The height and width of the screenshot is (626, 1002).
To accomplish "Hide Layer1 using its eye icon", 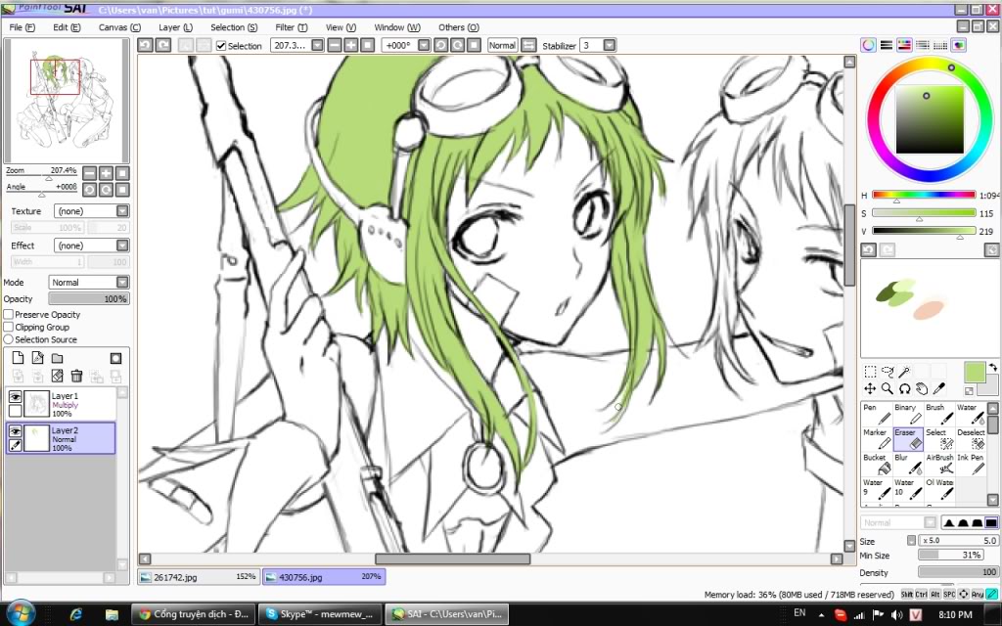I will (x=16, y=397).
